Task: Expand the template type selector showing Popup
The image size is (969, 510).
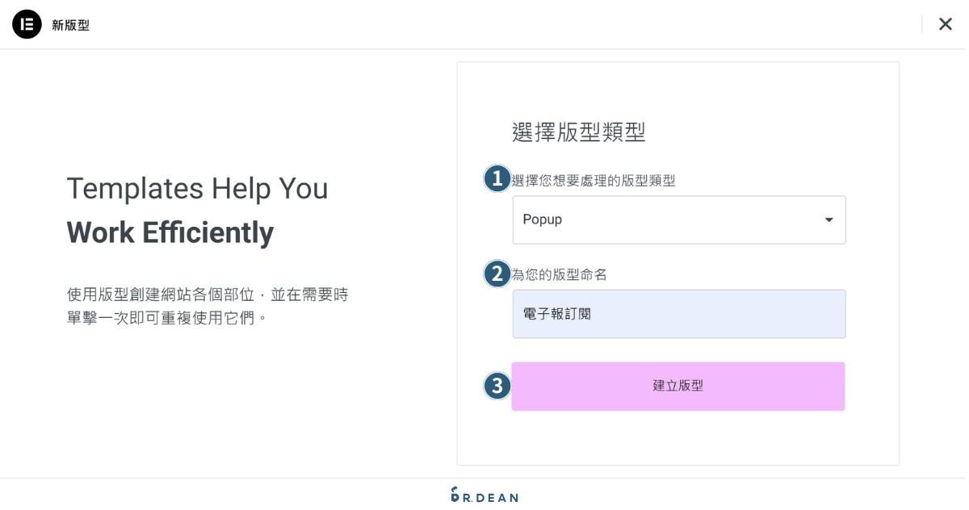Action: (x=678, y=219)
